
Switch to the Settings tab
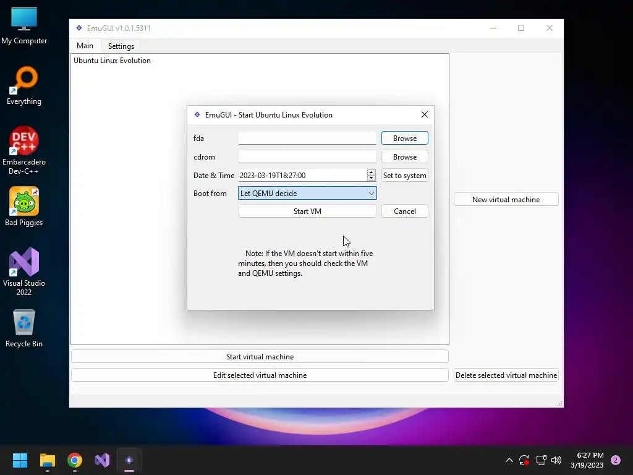121,46
